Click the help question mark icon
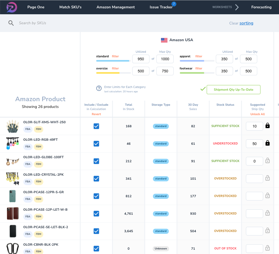The height and width of the screenshot is (254, 279). pyautogui.click(x=99, y=89)
